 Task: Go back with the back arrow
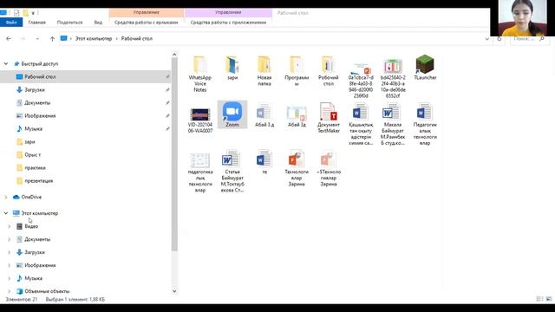(x=9, y=38)
